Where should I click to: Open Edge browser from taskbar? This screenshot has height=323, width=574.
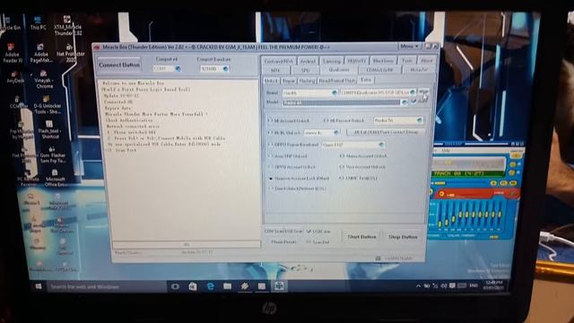pos(210,286)
